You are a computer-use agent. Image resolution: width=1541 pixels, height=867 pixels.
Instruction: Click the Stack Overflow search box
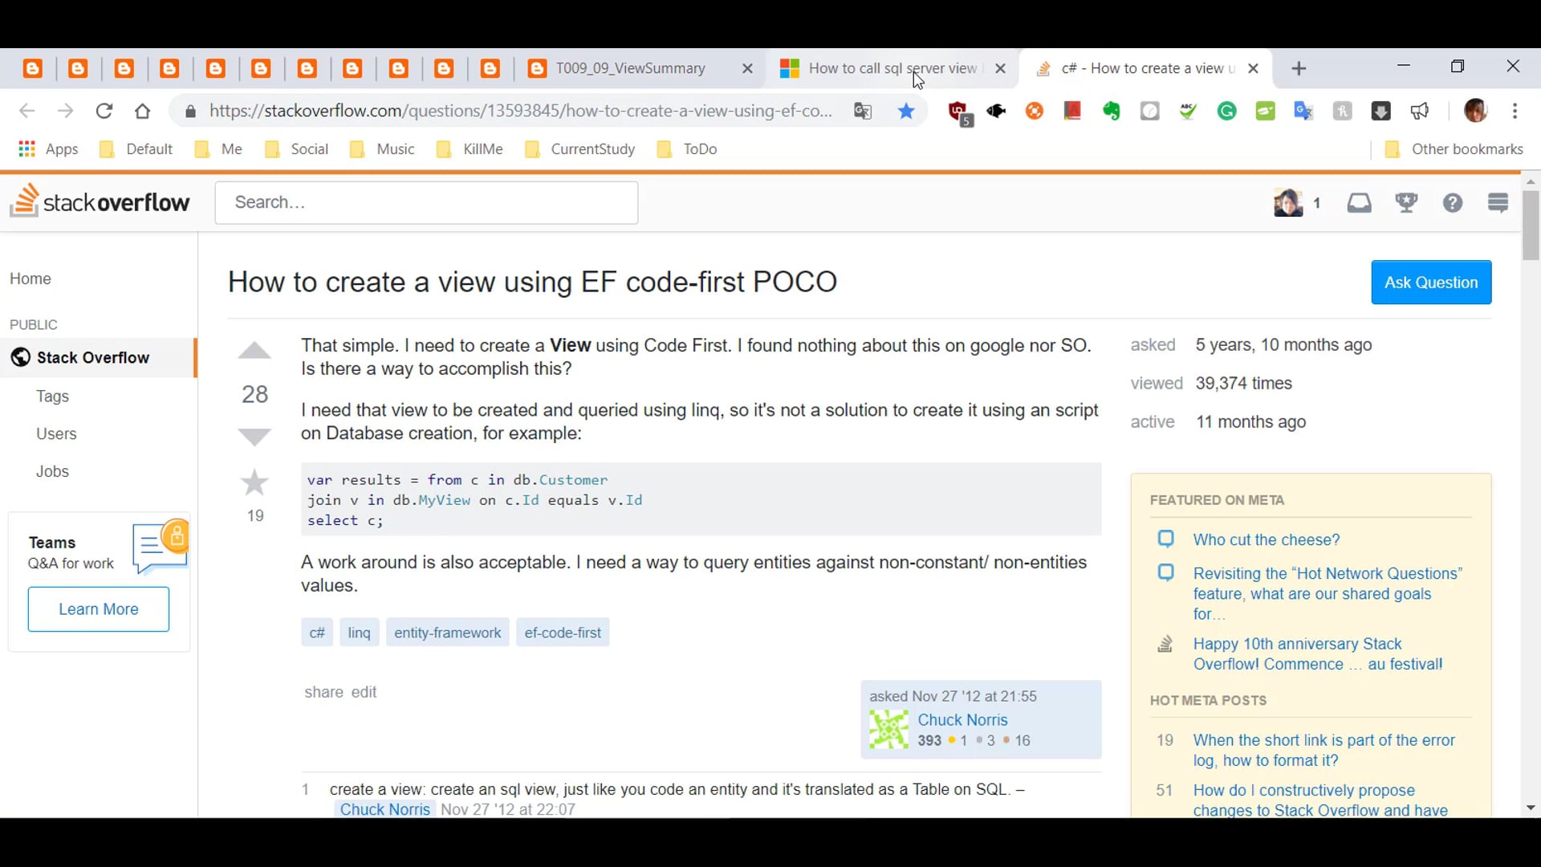(x=426, y=203)
